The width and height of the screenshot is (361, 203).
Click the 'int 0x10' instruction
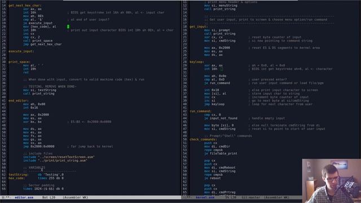pos(212,90)
